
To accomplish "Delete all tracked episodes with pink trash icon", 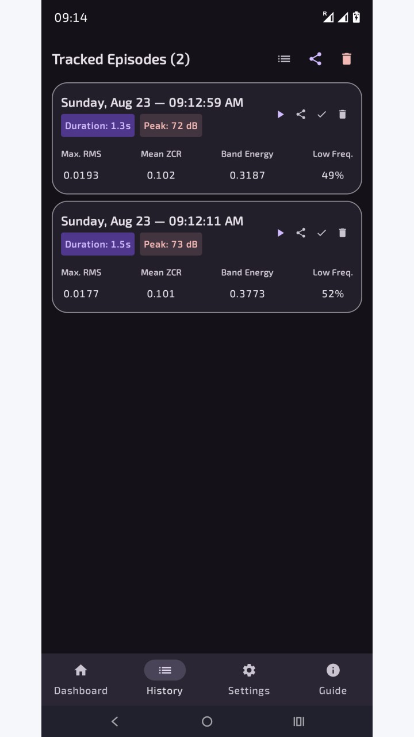I will click(x=346, y=59).
